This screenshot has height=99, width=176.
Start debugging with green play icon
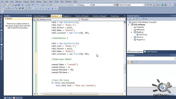coord(51,5)
